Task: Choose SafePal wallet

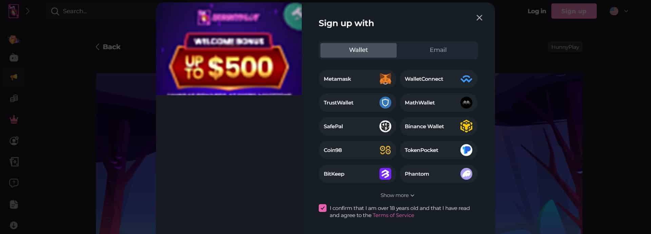Action: coord(357,126)
